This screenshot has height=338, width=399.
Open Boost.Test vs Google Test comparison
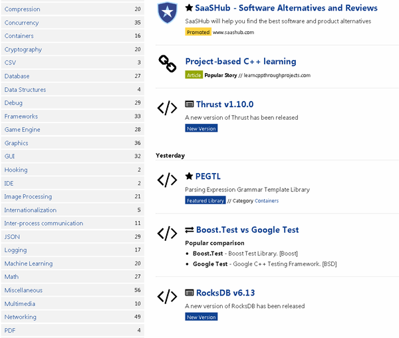coord(247,230)
